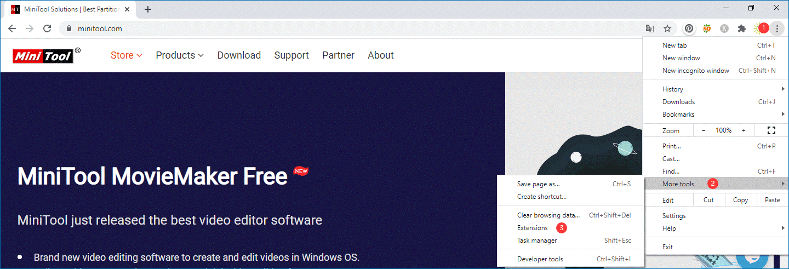Select Clear browsing data... in submenu
Screen dimensions: 789x269
click(570, 215)
